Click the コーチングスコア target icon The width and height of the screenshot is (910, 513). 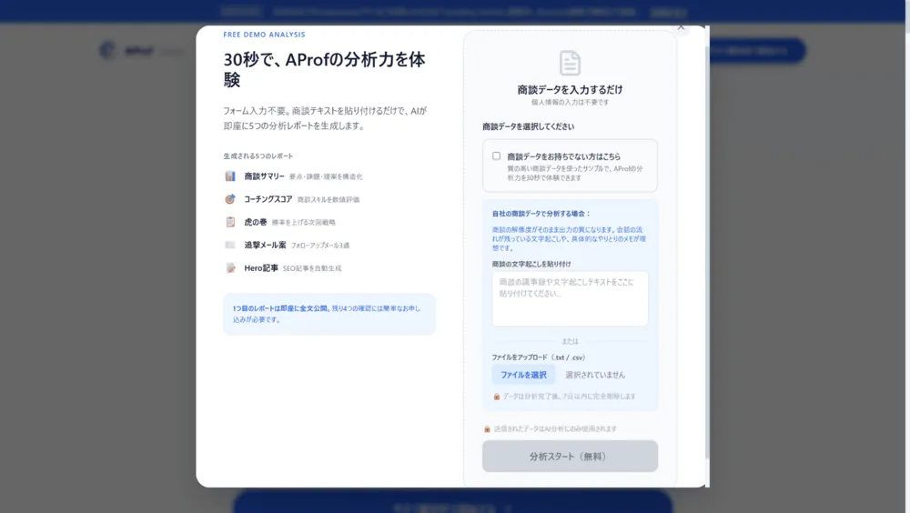[x=230, y=199]
